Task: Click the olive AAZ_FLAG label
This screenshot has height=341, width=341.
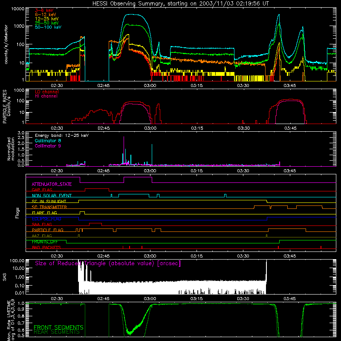Action: click(42, 236)
